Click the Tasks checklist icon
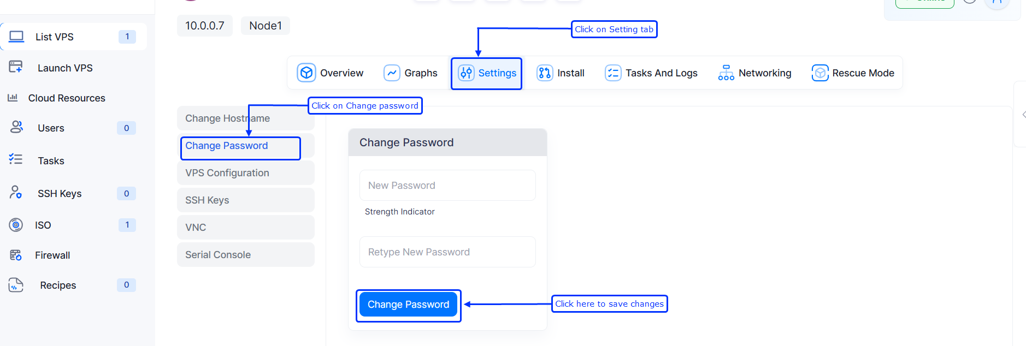The width and height of the screenshot is (1026, 346). (x=16, y=159)
